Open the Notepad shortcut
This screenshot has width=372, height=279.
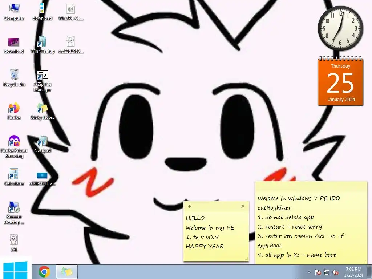tap(42, 144)
